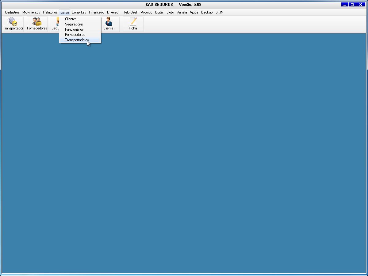Open the Relatórios menu
Screen dimensions: 368x276
tap(50, 12)
